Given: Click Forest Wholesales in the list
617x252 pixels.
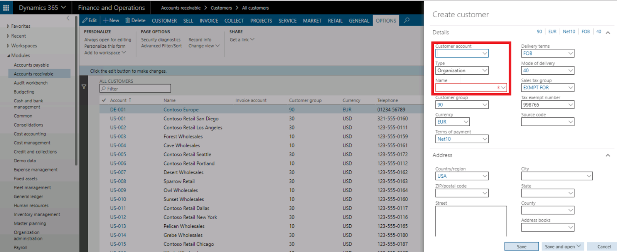Looking at the screenshot, I should point(183,137).
